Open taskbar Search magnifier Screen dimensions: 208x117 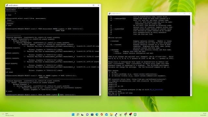tap(78, 114)
